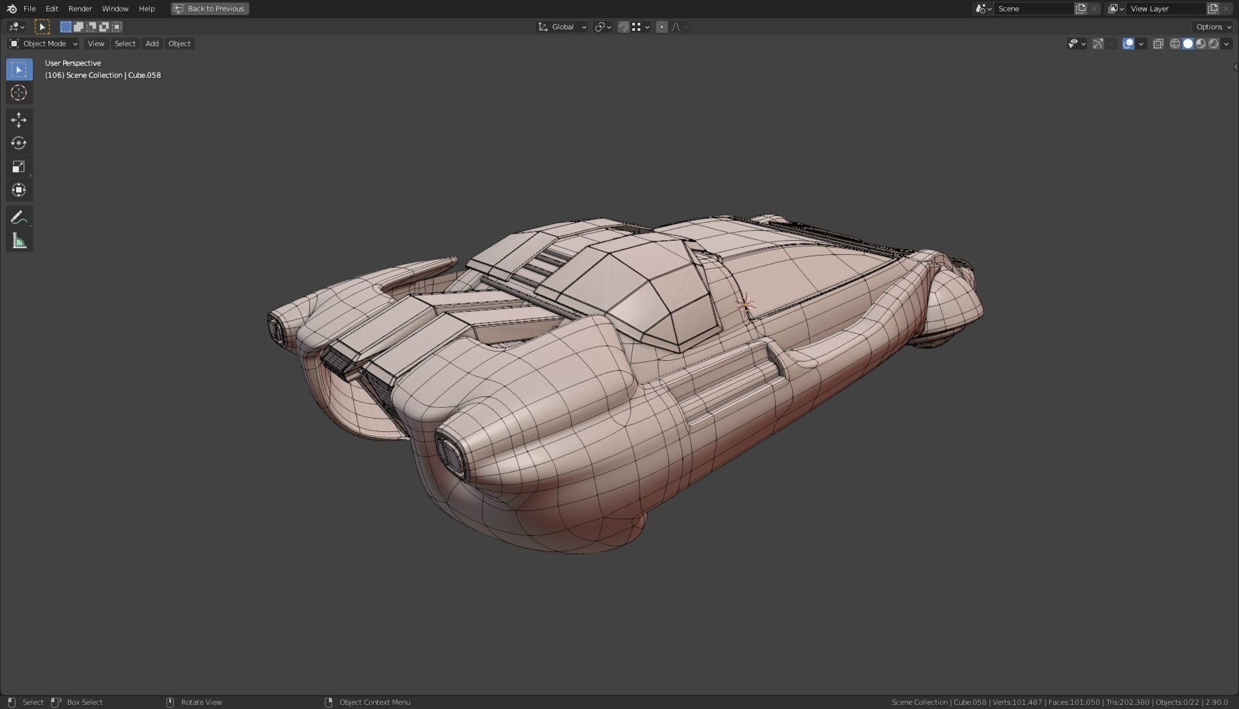
Task: Open the File menu
Action: tap(30, 9)
